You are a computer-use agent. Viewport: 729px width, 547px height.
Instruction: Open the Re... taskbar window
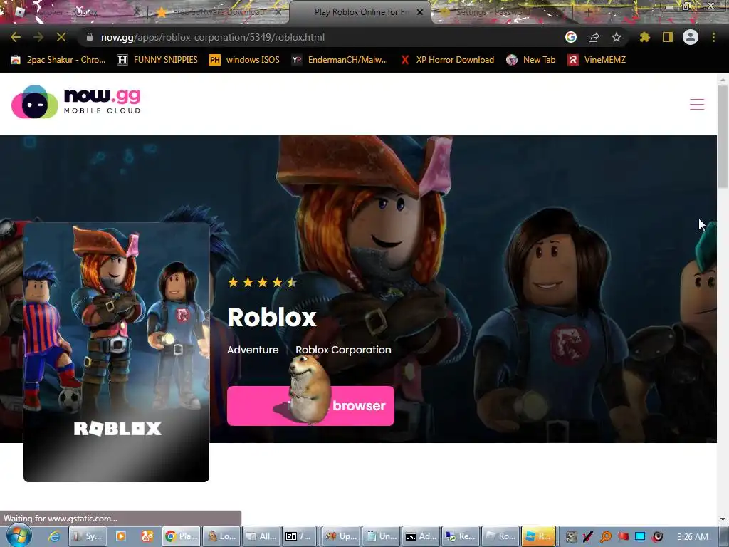point(461,536)
